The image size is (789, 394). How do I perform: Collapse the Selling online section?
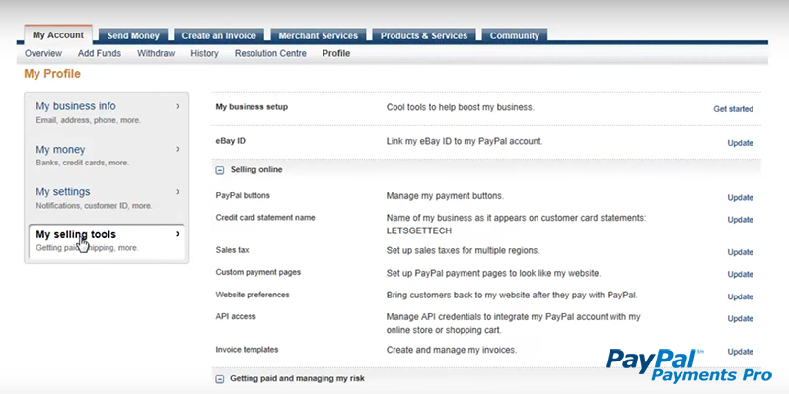[220, 170]
